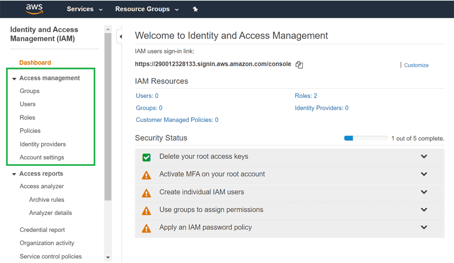
Task: Collapse the Access management section
Action: coord(14,79)
